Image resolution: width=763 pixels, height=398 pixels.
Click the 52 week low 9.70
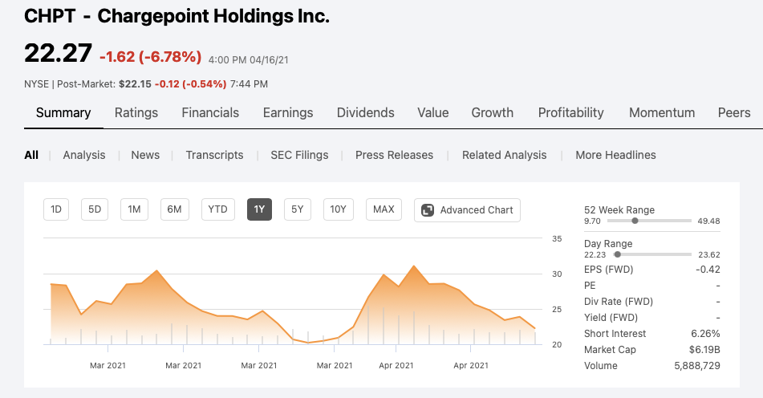pos(592,221)
